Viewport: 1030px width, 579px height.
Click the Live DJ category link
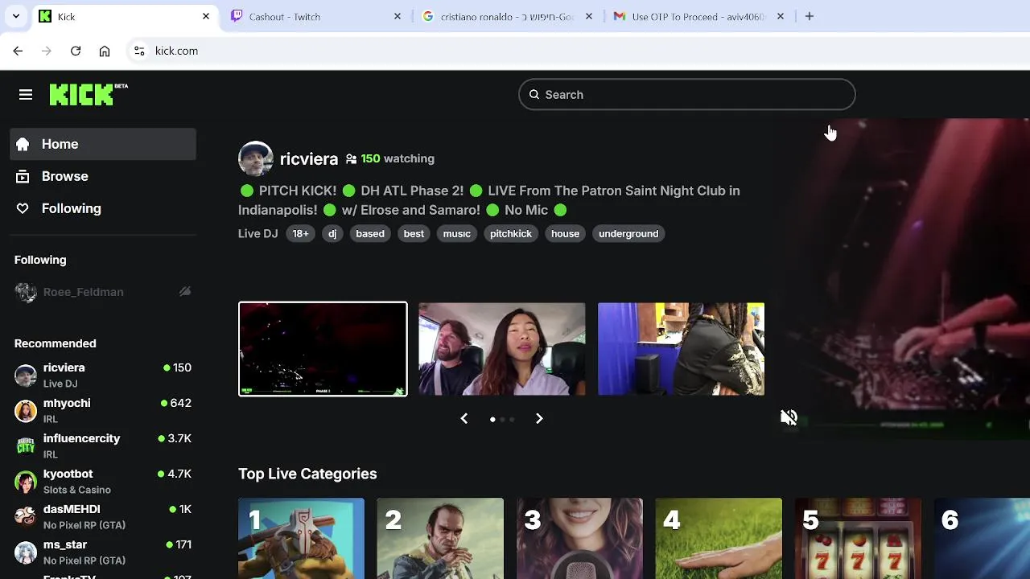[257, 233]
